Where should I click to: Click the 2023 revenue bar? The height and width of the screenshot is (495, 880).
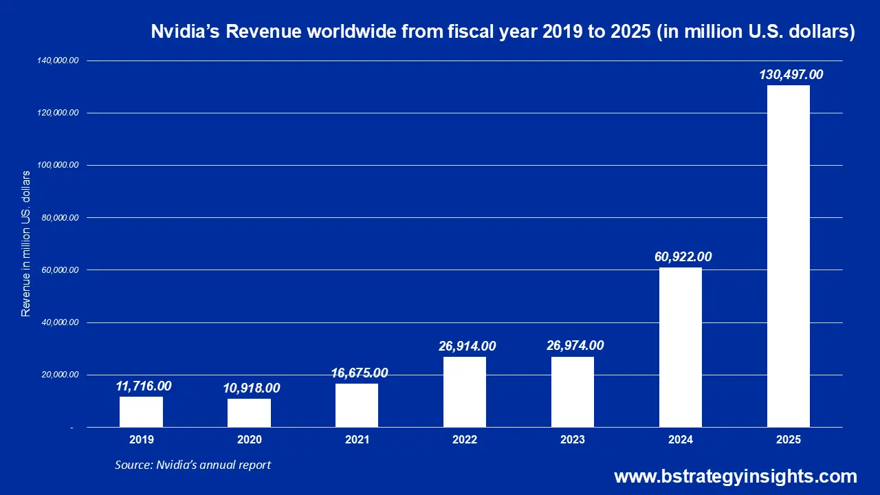click(573, 392)
